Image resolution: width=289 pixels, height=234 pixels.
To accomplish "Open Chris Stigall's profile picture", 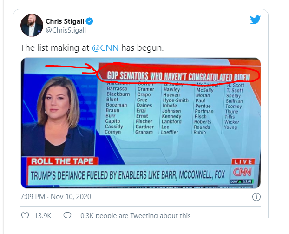I will tap(32, 25).
